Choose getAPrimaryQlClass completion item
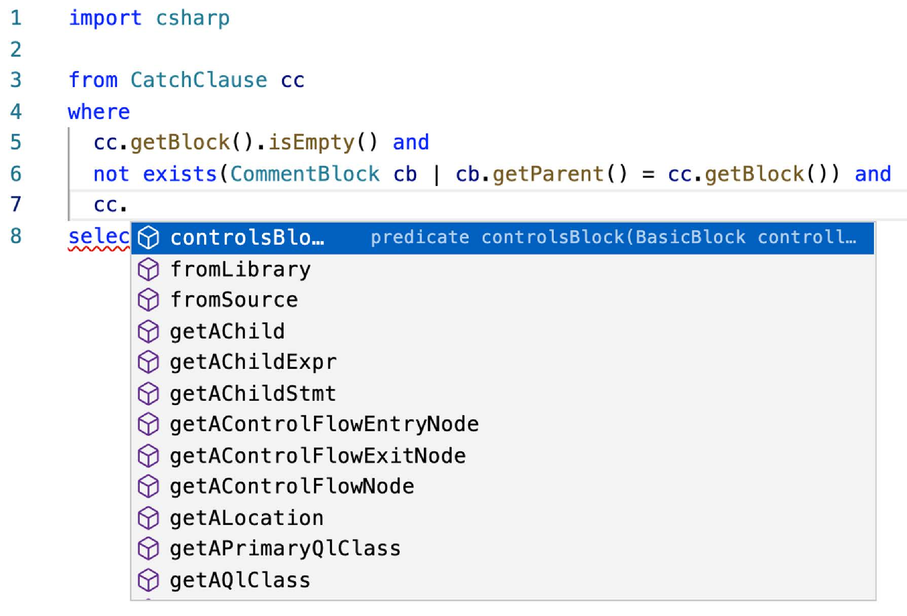Screen dimensions: 907x616 click(503, 549)
